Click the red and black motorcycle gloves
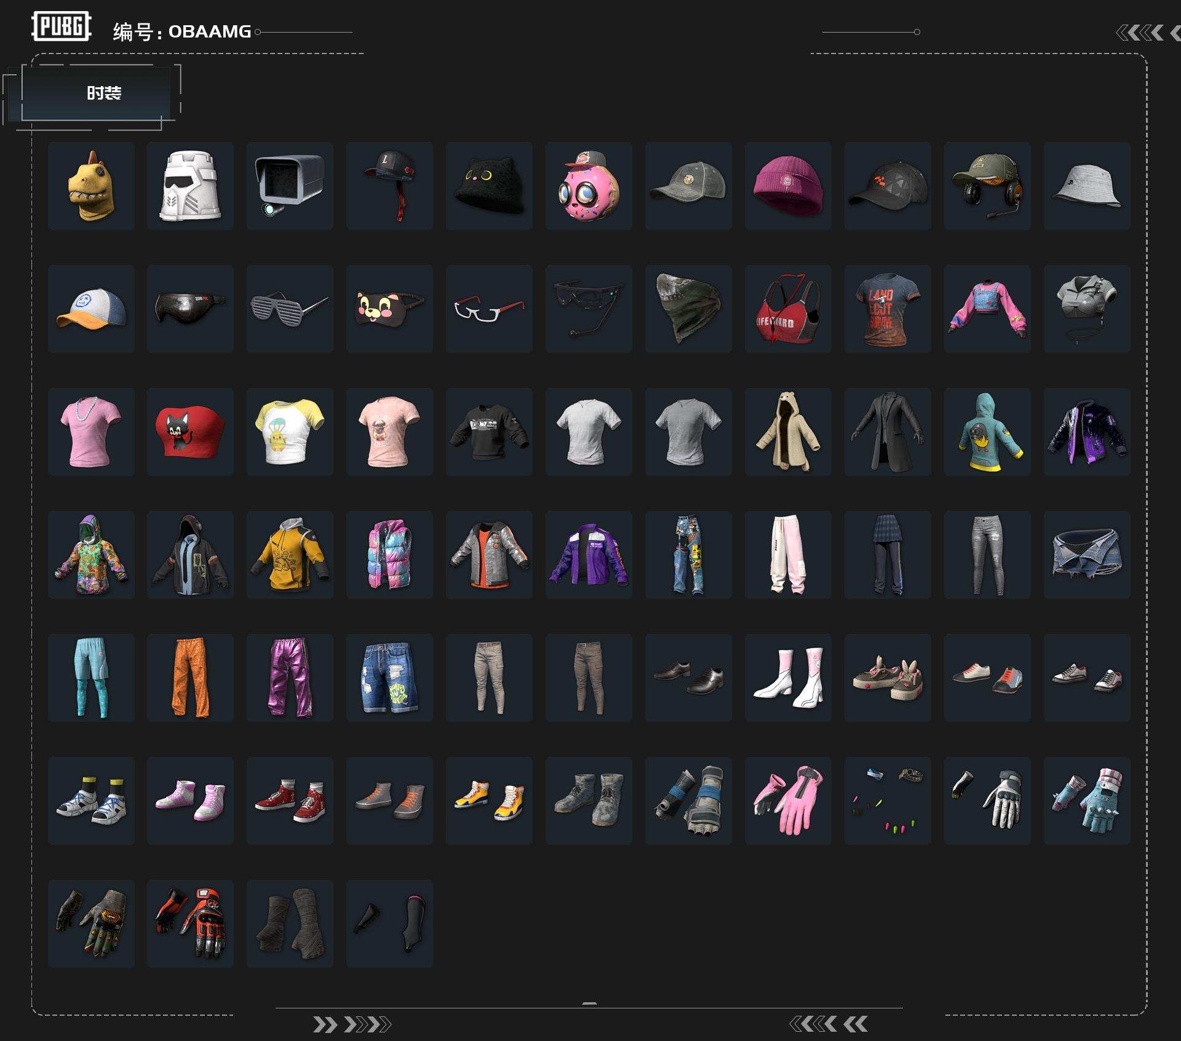 click(x=190, y=924)
